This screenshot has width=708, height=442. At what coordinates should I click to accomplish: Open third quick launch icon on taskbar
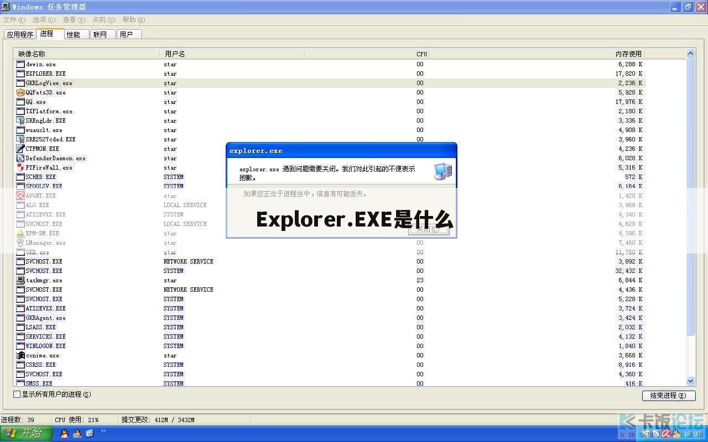(x=90, y=434)
